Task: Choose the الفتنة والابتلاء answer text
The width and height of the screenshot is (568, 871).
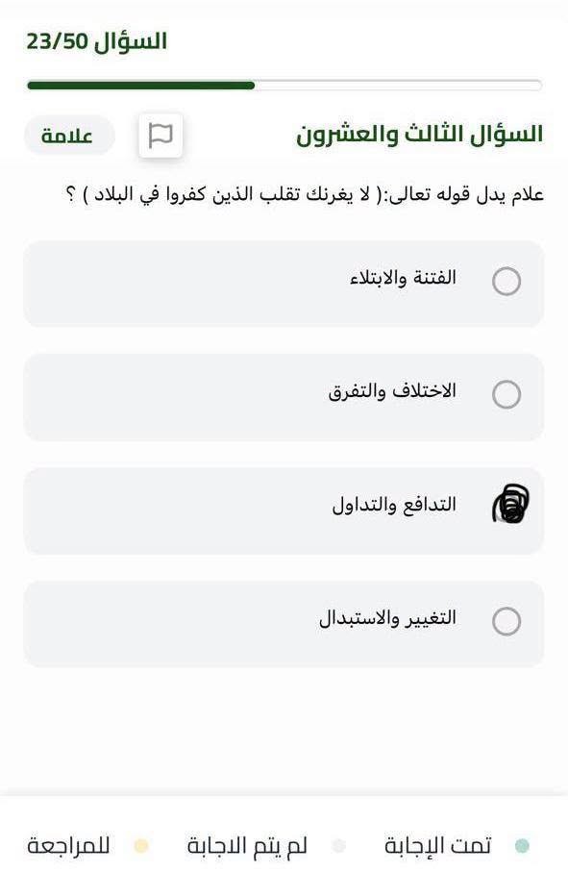Action: click(x=403, y=278)
